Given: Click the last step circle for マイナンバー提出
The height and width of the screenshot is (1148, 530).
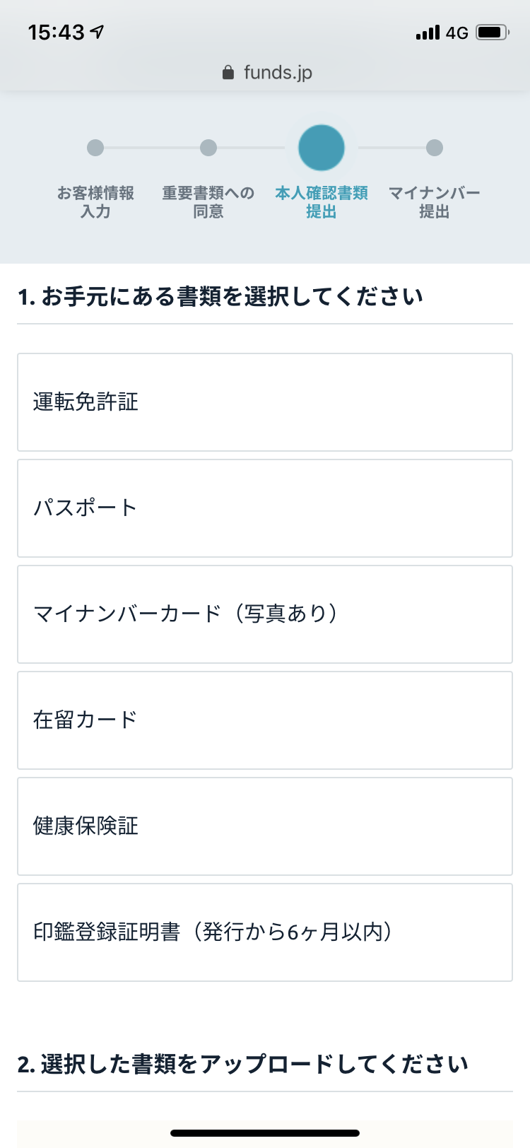Looking at the screenshot, I should coord(435,148).
